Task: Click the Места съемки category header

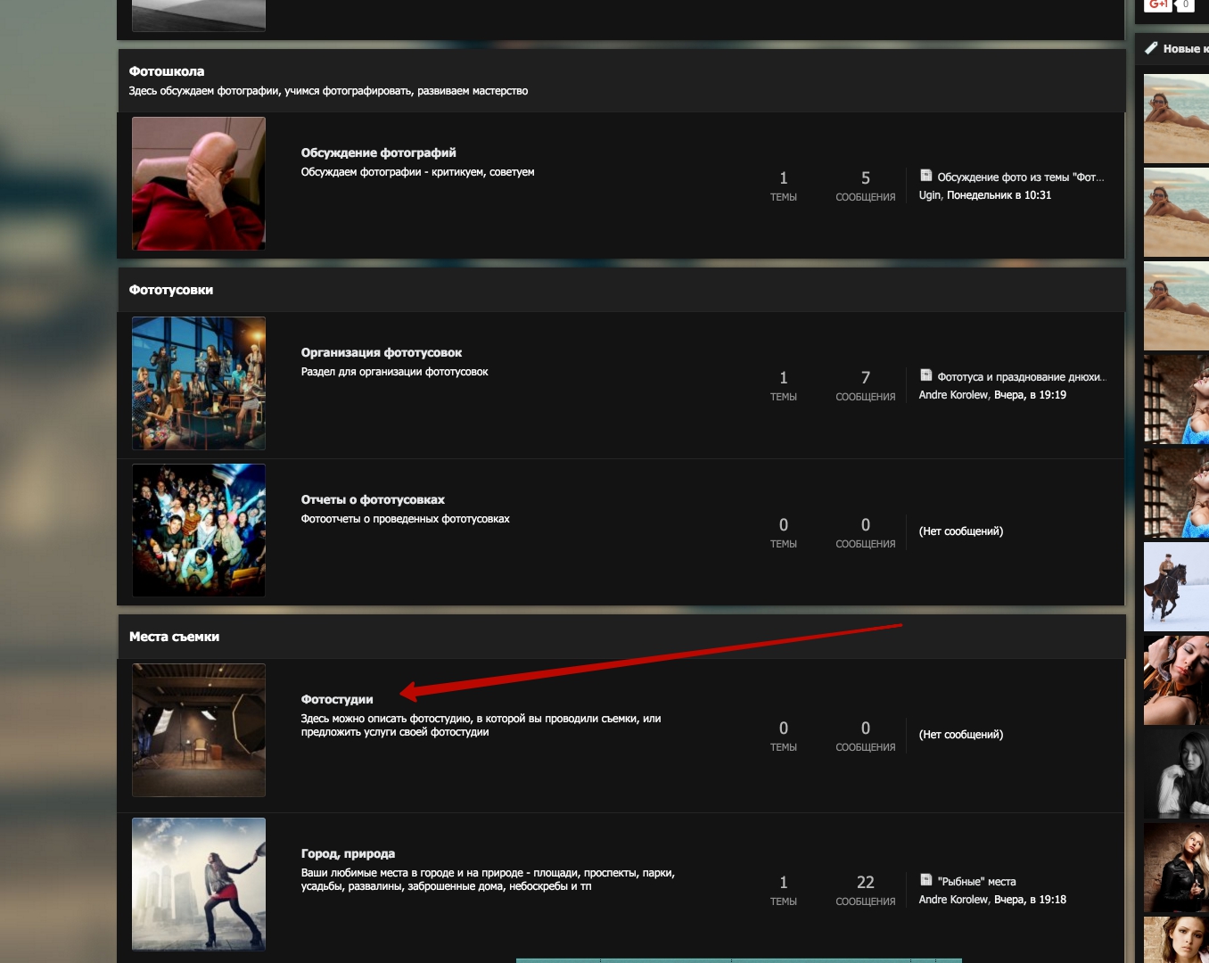Action: tap(174, 637)
